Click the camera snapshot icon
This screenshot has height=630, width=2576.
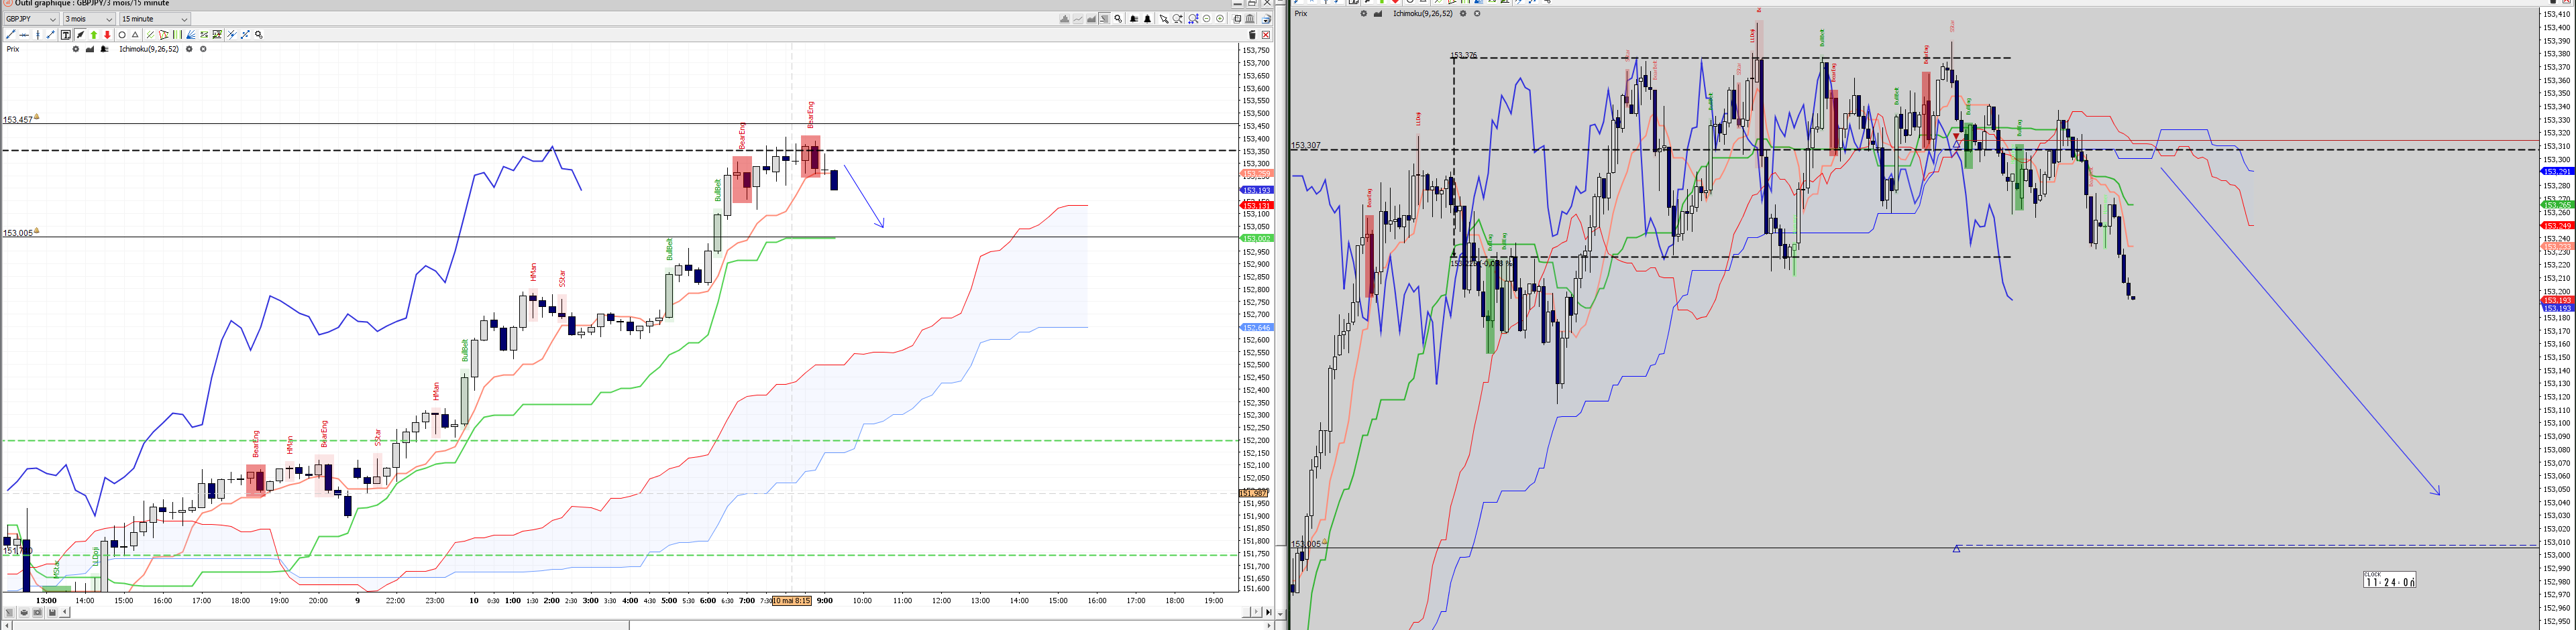pyautogui.click(x=38, y=613)
